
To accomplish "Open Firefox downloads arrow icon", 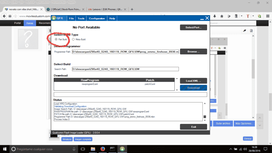I will coord(215,16).
